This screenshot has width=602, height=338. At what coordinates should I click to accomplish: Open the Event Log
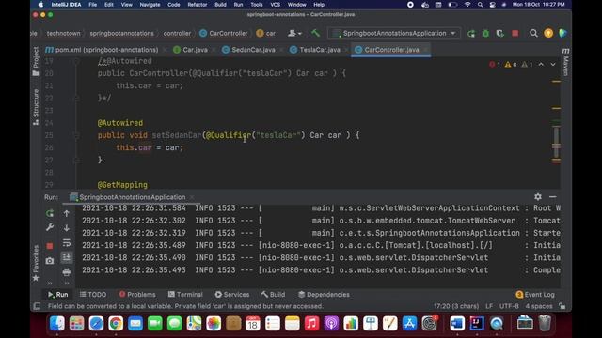(535, 294)
